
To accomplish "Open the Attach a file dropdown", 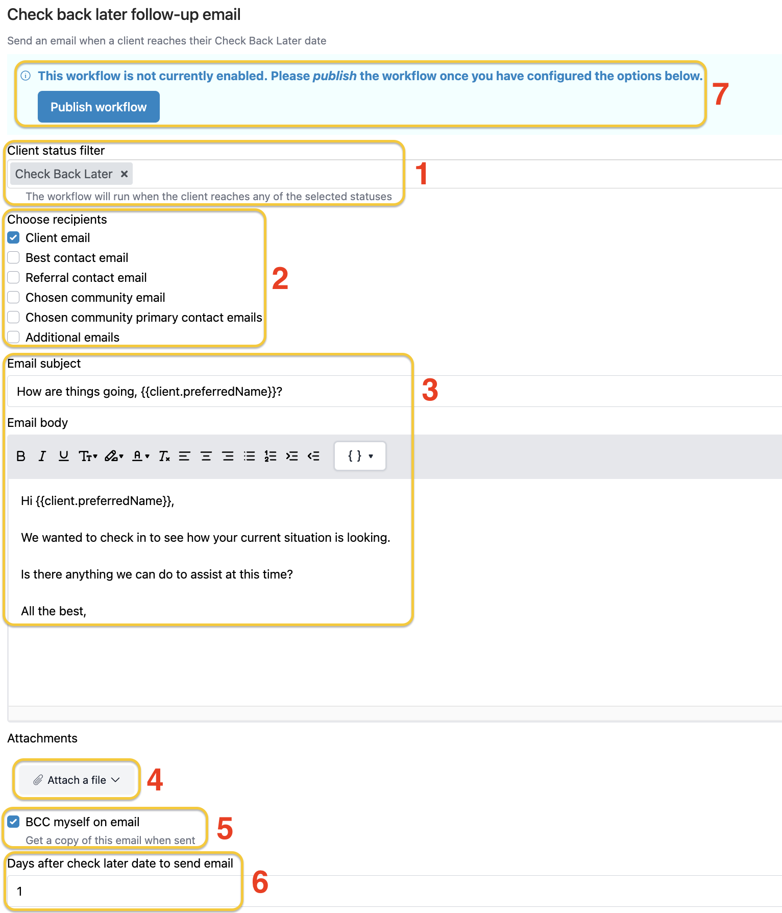I will (77, 780).
